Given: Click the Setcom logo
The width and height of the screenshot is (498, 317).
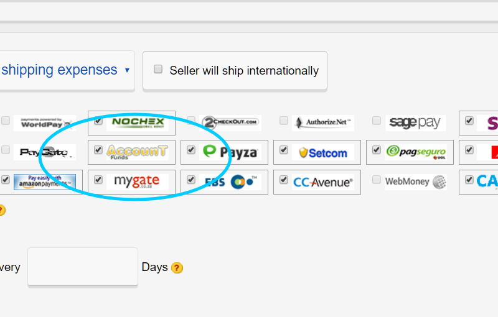Looking at the screenshot, I should point(323,152).
